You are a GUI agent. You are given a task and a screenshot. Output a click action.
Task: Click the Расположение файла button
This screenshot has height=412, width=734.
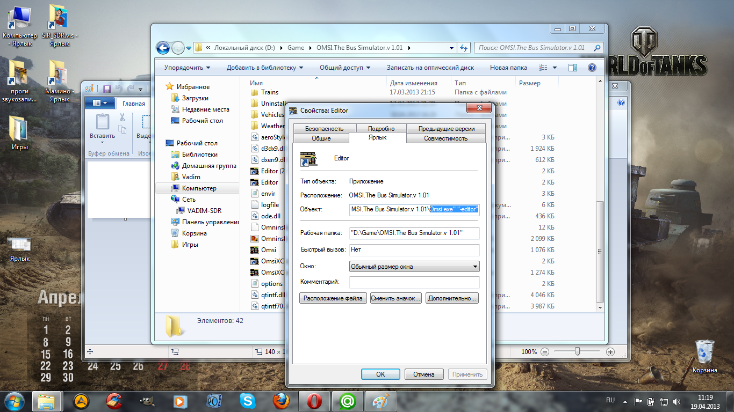click(x=333, y=298)
